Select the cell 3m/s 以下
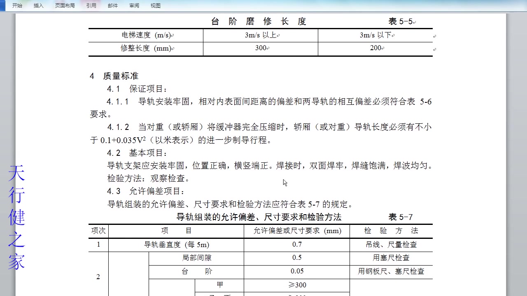 click(375, 35)
